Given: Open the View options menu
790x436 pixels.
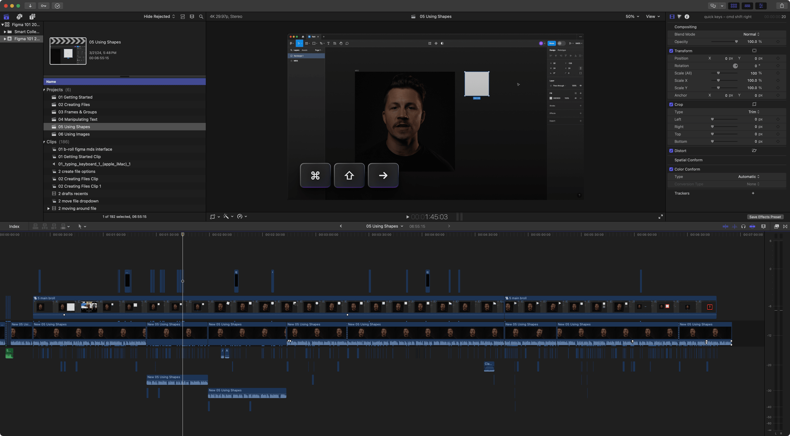Looking at the screenshot, I should (x=653, y=16).
